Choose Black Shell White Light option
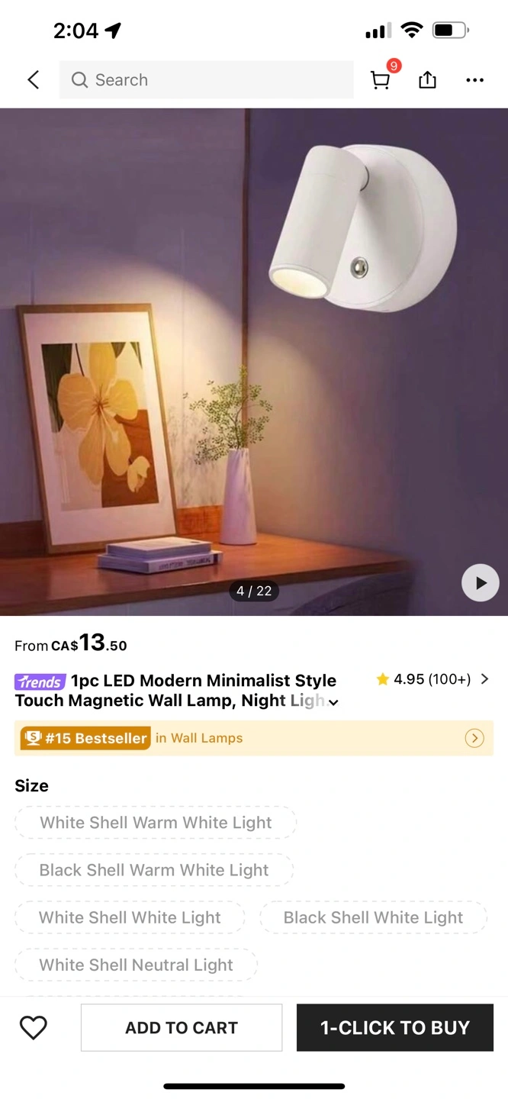 [x=373, y=917]
